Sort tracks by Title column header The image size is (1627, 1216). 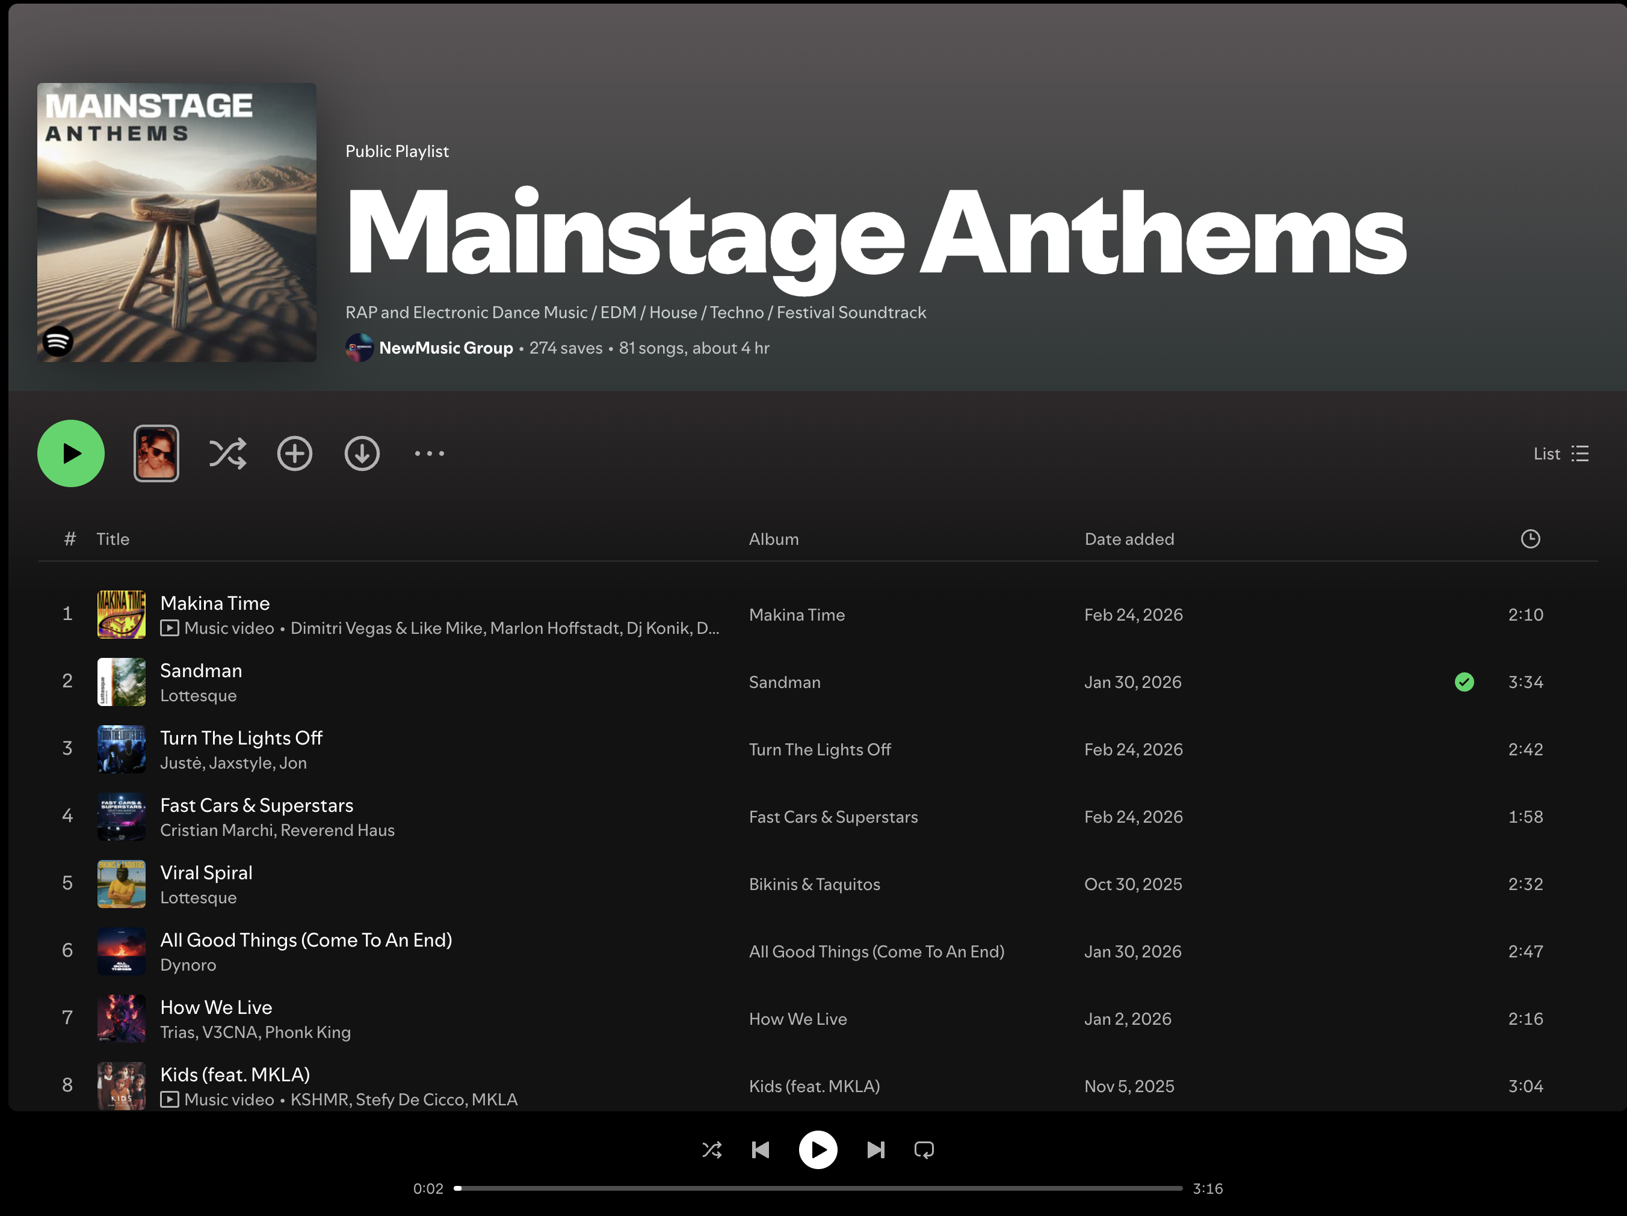pyautogui.click(x=113, y=539)
